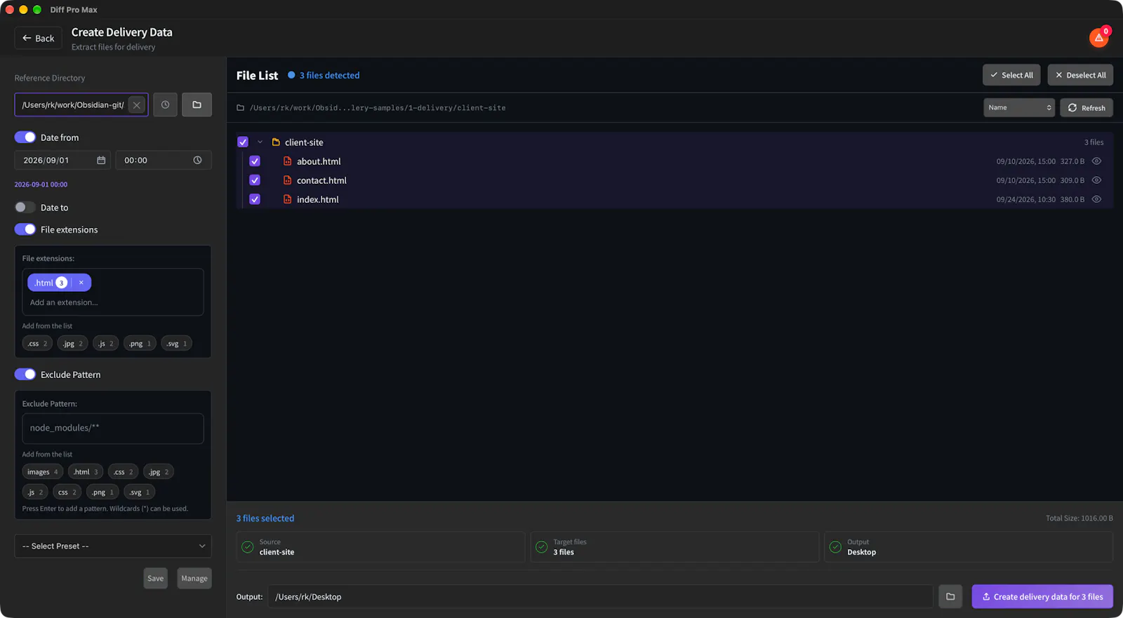Add .css from extension suggestions
The image size is (1123, 618).
point(37,344)
